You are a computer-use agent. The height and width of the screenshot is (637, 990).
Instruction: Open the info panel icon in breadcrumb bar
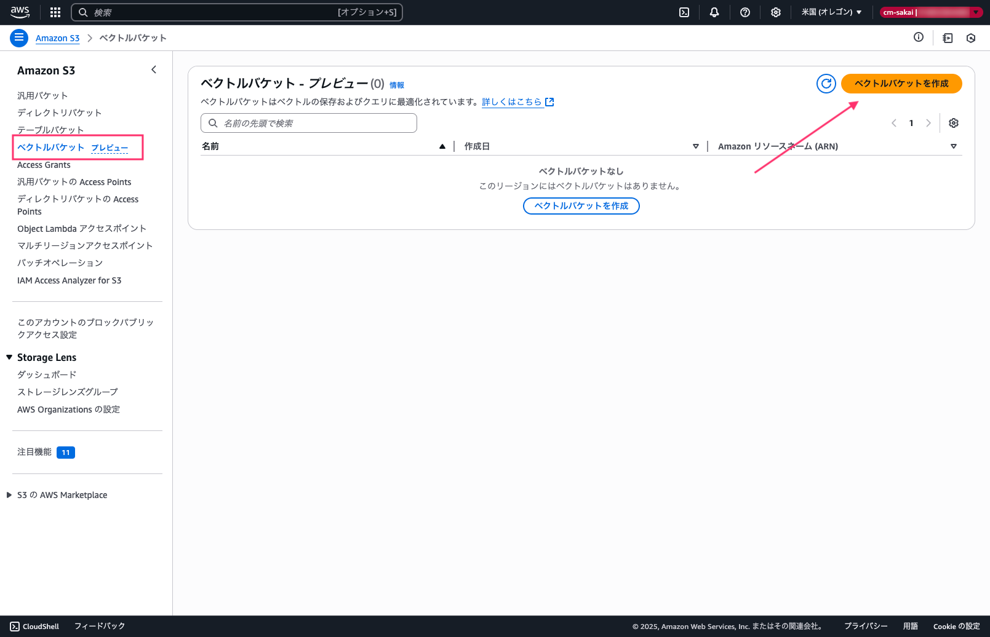click(919, 38)
